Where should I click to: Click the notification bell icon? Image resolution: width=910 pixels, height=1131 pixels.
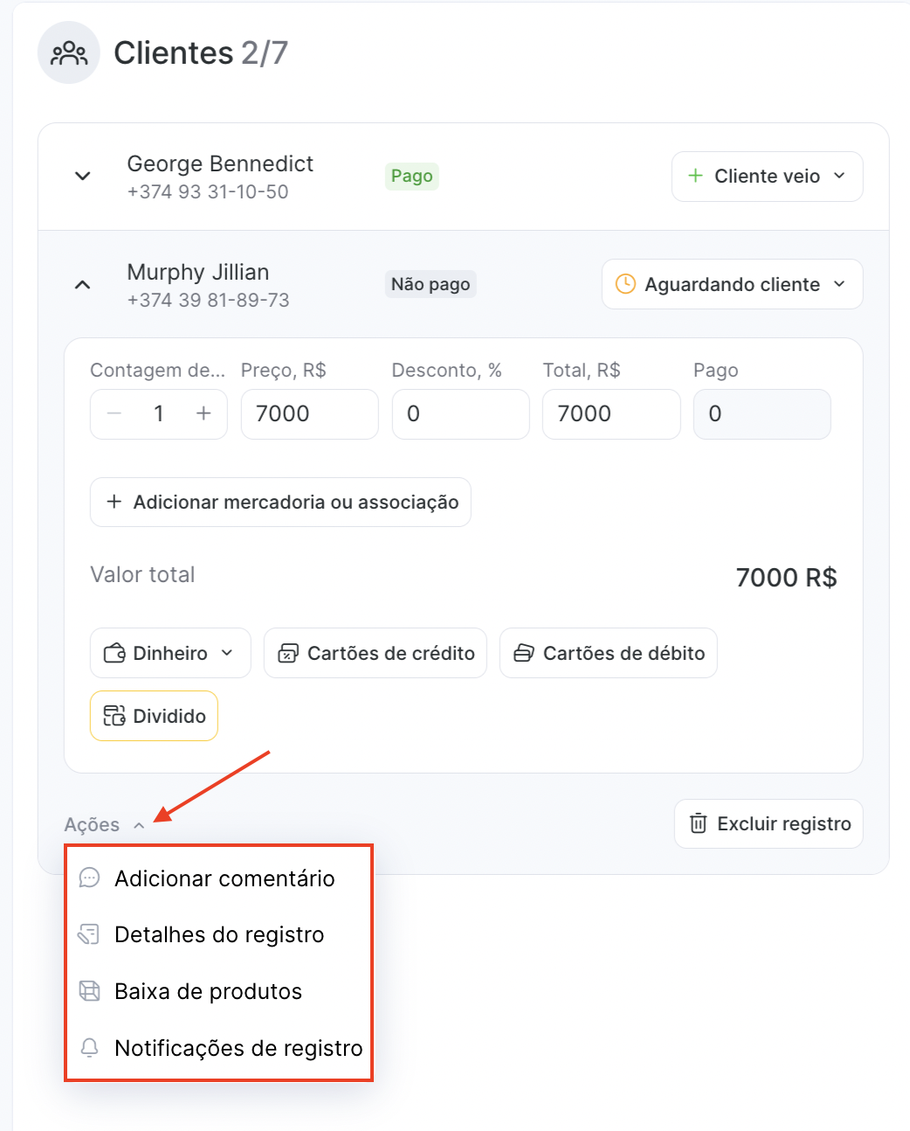(x=89, y=1047)
